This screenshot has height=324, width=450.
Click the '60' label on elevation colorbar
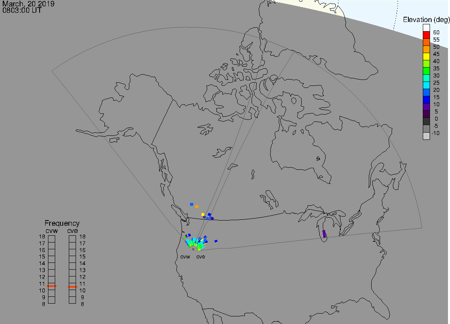(436, 32)
